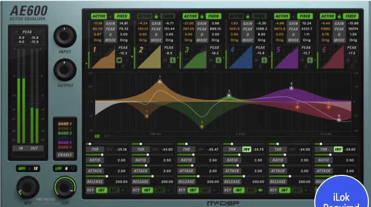Select LPF slope 6
Viewport: 371px width, 207px height.
[66, 169]
